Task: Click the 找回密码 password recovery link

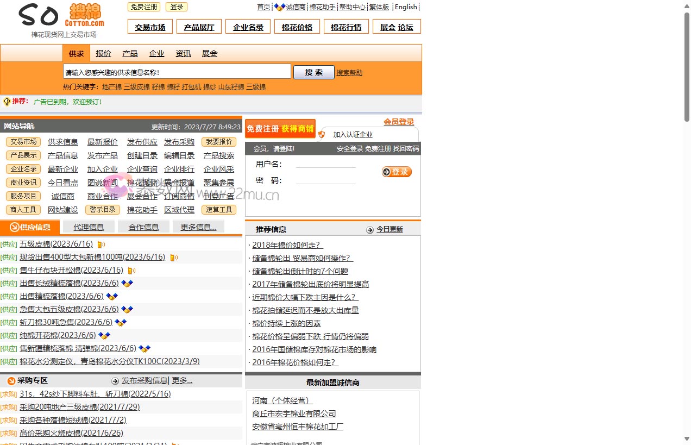Action: [x=406, y=148]
